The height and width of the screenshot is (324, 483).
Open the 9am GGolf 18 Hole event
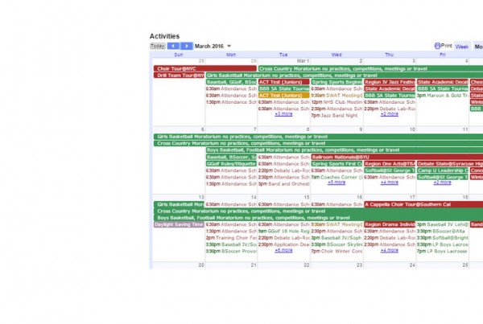point(283,231)
